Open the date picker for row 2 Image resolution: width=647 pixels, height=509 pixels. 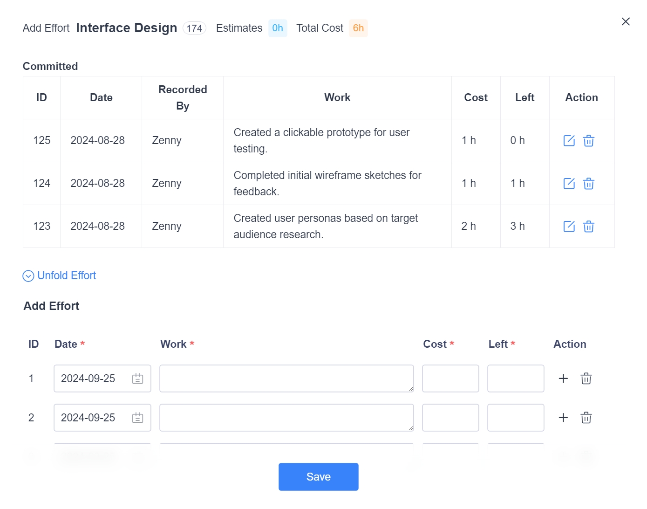coord(137,418)
